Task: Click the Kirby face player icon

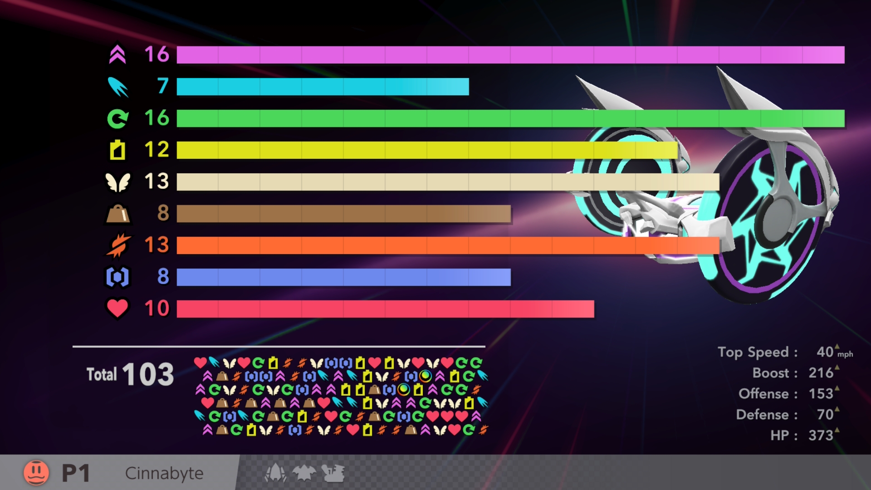Action: [x=36, y=473]
